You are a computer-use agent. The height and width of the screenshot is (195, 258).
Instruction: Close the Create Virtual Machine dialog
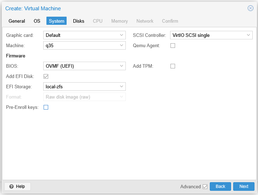(x=250, y=8)
